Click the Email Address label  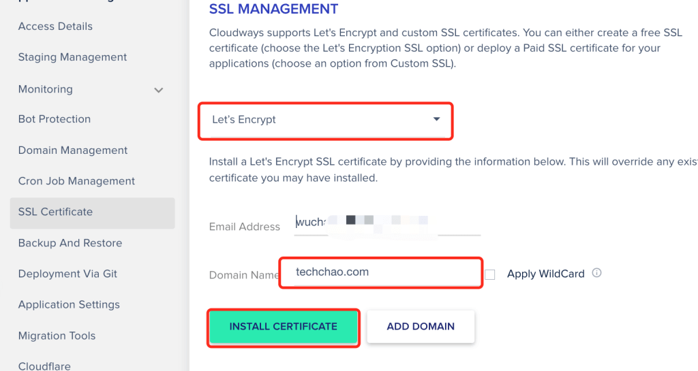(245, 227)
